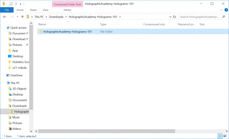Click the horizontal scrollbar thumb

[x=106, y=131]
